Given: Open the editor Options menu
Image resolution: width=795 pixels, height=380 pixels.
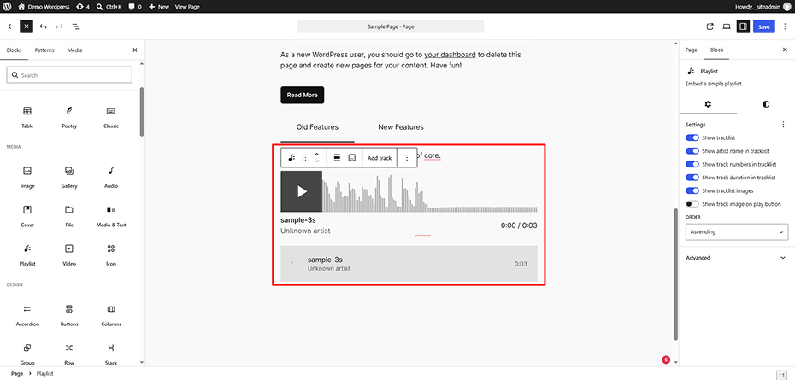Looking at the screenshot, I should click(786, 26).
